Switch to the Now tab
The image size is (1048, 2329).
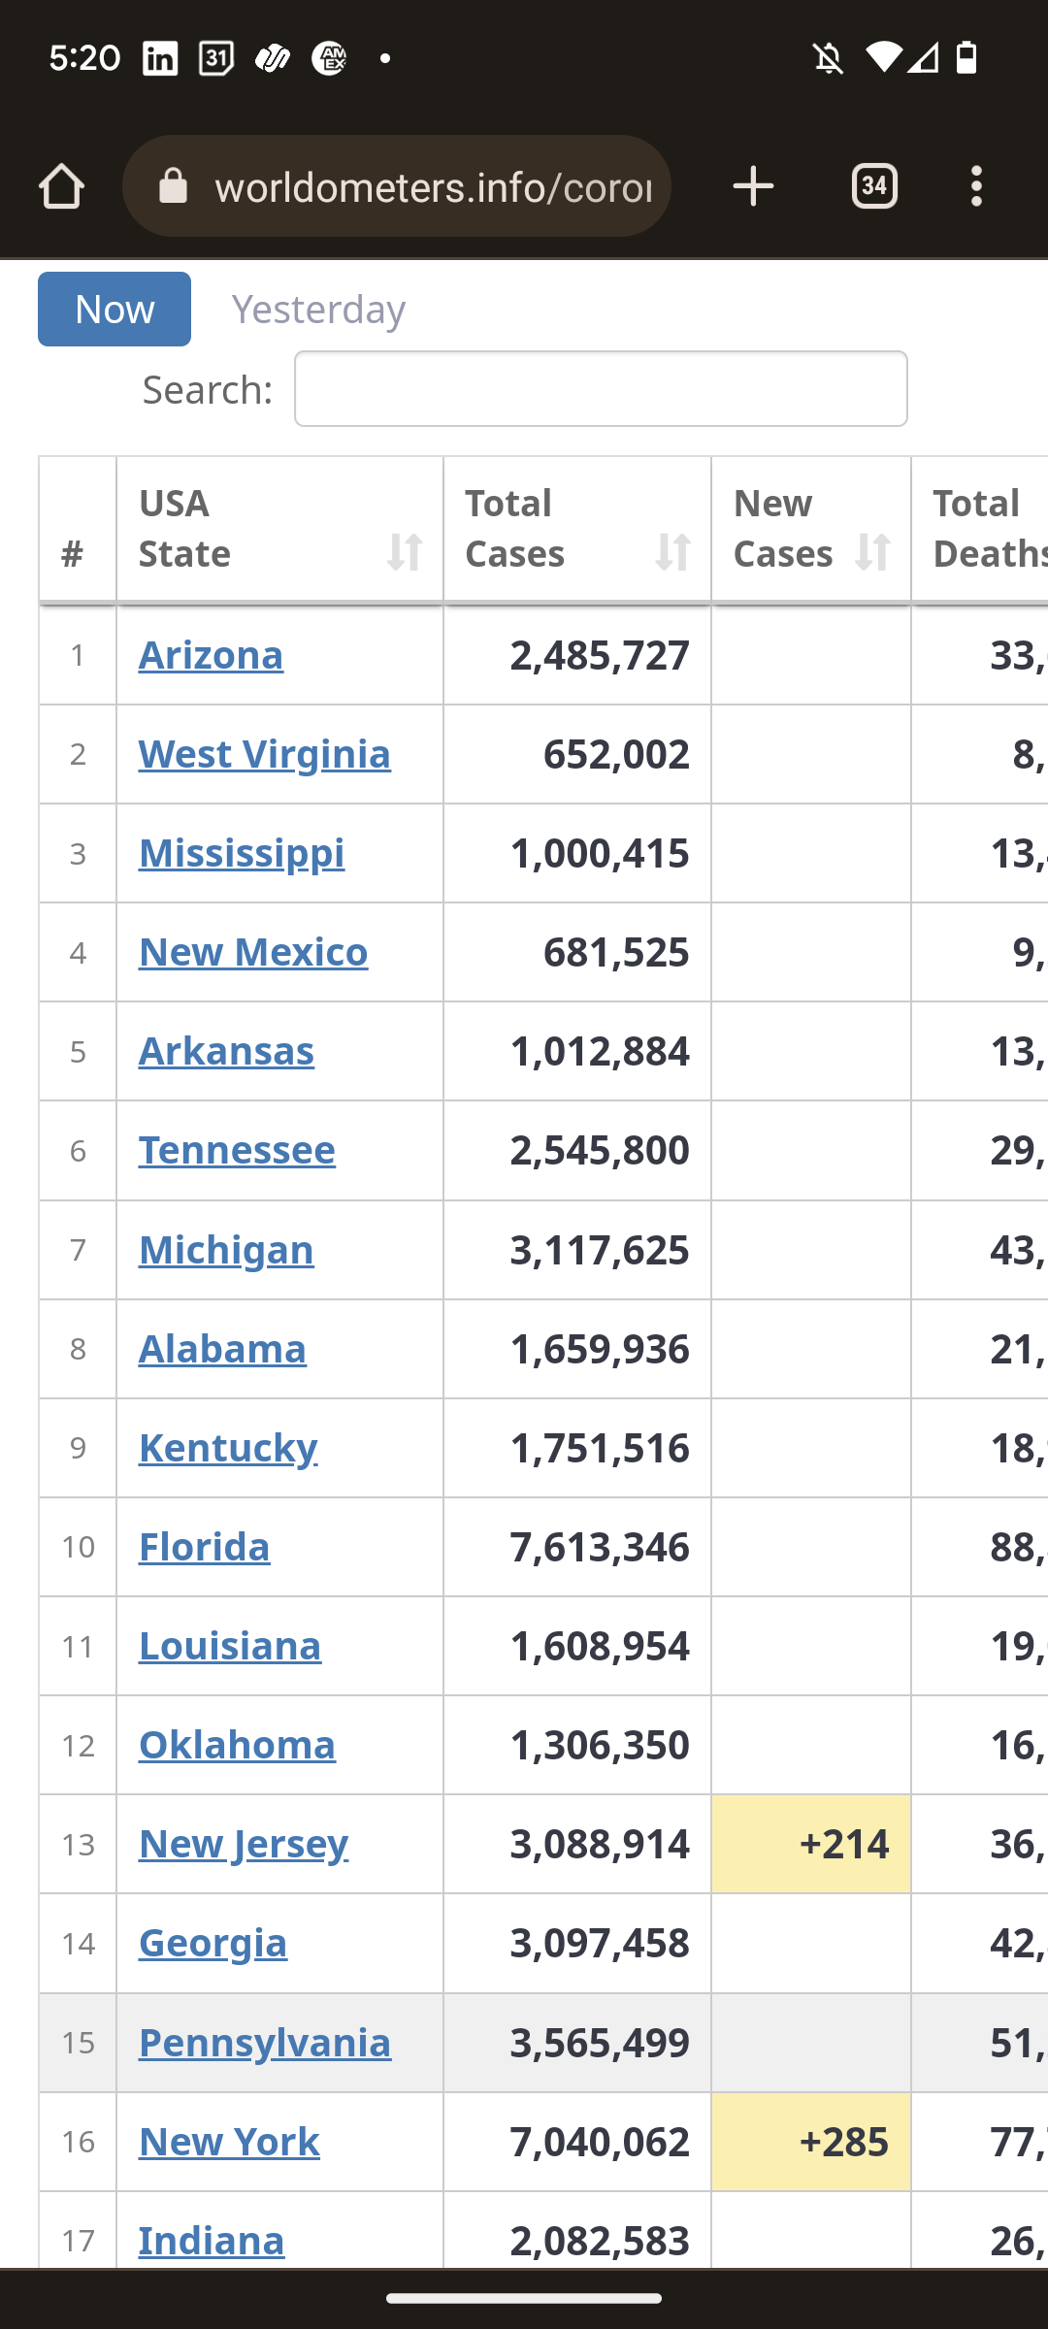tap(115, 310)
